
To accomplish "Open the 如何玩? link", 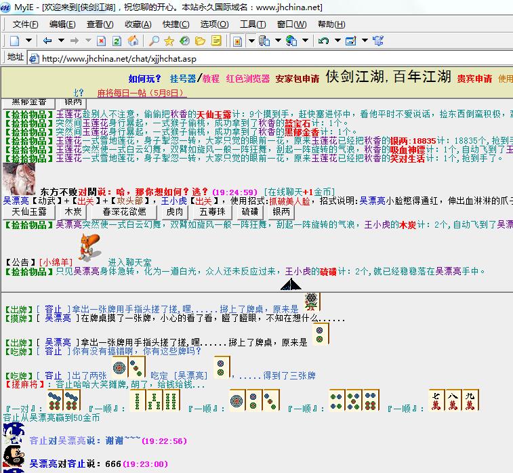I will coord(144,79).
